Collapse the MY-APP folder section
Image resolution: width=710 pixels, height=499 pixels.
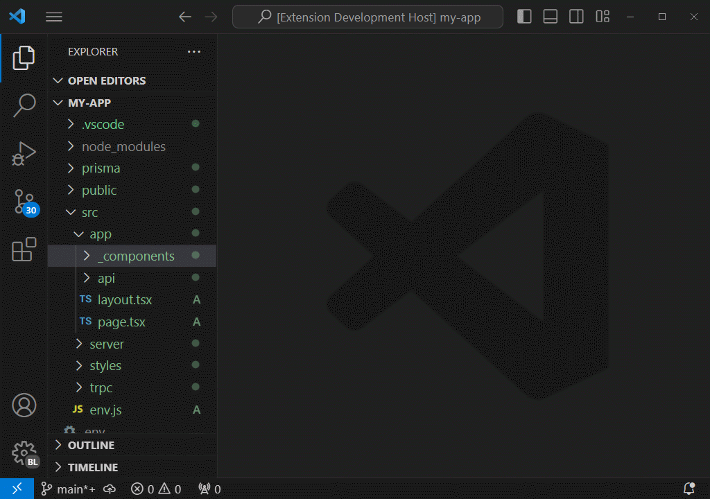point(132,103)
